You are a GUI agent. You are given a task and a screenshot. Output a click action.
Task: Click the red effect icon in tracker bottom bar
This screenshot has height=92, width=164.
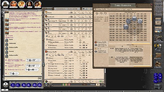69,84
